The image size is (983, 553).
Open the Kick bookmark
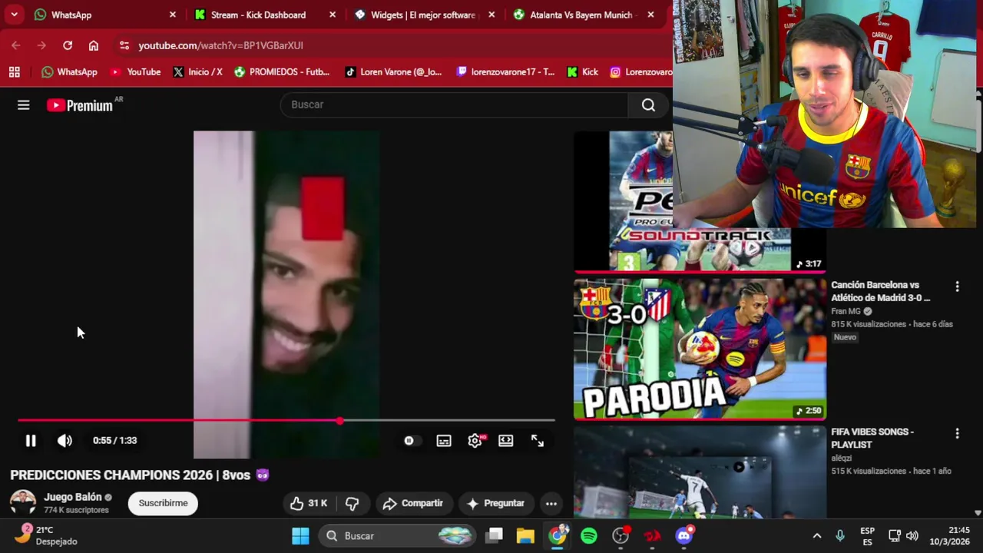tap(582, 71)
